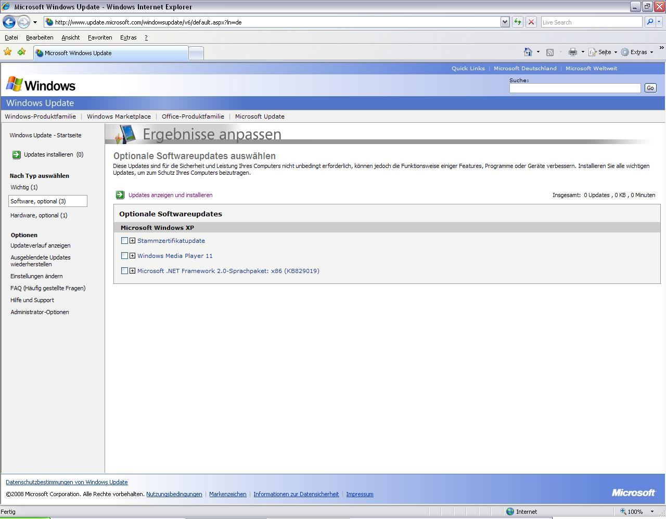Open the Bearbeiten menu
Viewport: 666px width, 519px height.
(x=40, y=37)
